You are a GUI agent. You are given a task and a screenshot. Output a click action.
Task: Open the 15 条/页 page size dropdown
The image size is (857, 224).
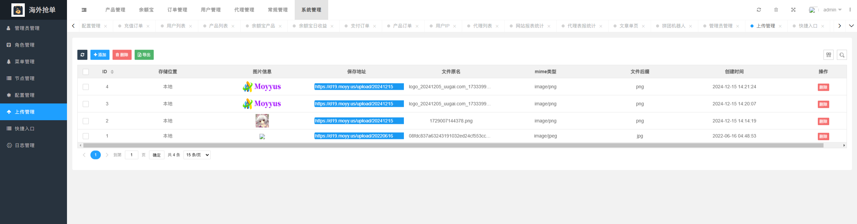[197, 155]
